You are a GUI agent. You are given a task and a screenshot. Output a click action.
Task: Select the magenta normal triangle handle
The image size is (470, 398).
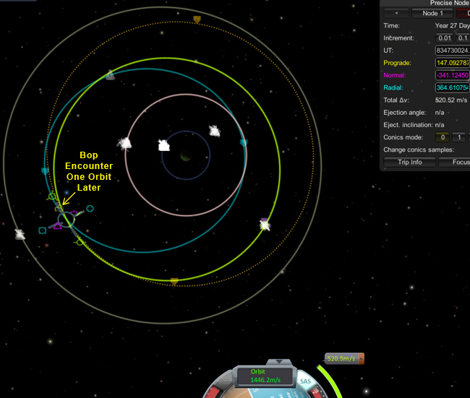pyautogui.click(x=58, y=226)
